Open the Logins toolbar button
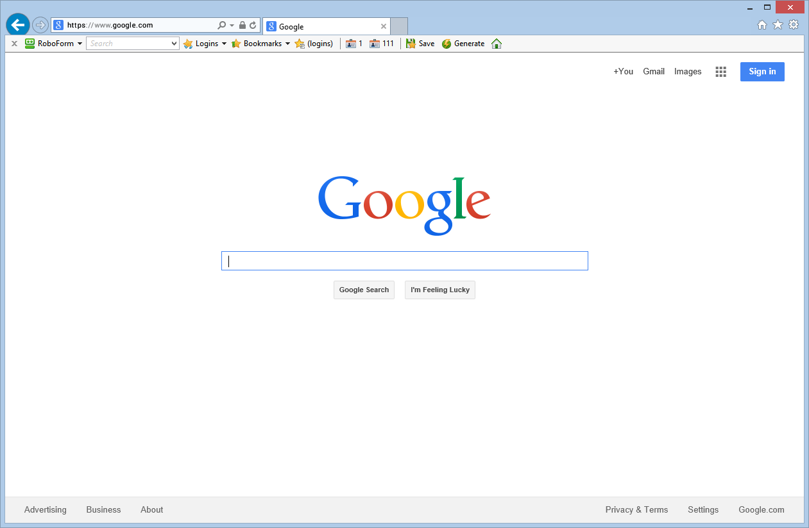Screen dimensions: 809x528 click(x=201, y=44)
